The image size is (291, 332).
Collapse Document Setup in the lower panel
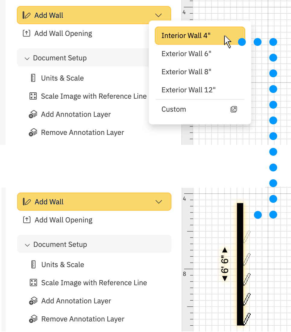(27, 244)
